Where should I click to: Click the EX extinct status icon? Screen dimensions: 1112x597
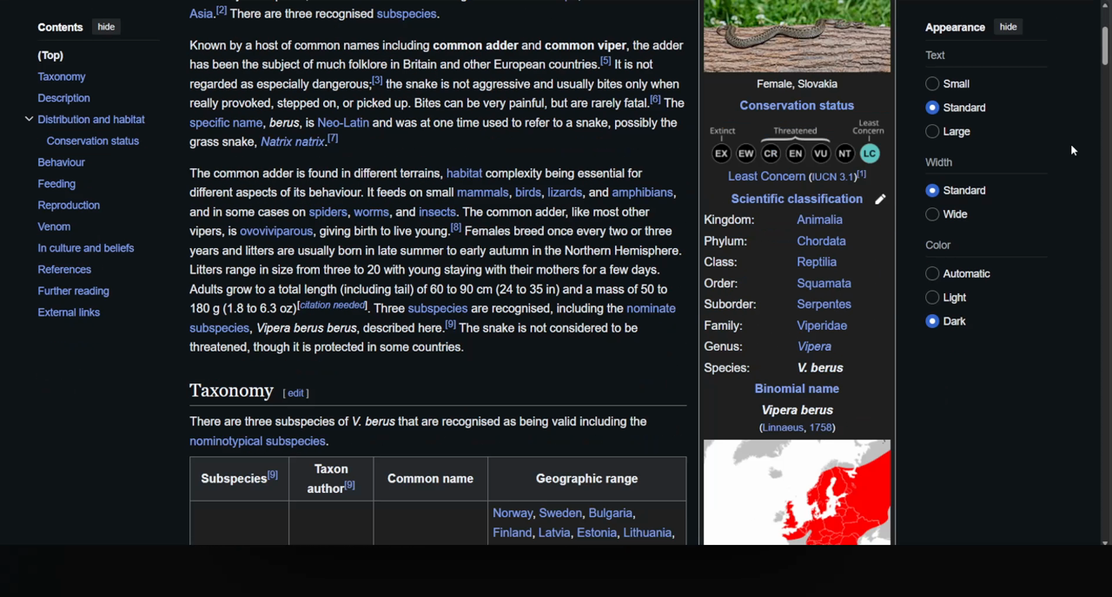721,154
